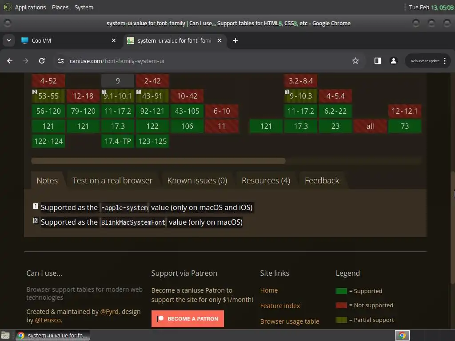Open the Chrome side panel icon
This screenshot has width=455, height=341.
tap(378, 61)
